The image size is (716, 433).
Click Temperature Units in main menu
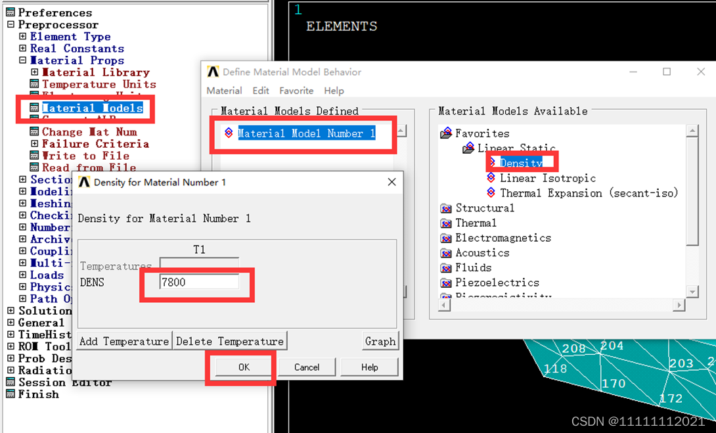pyautogui.click(x=99, y=84)
